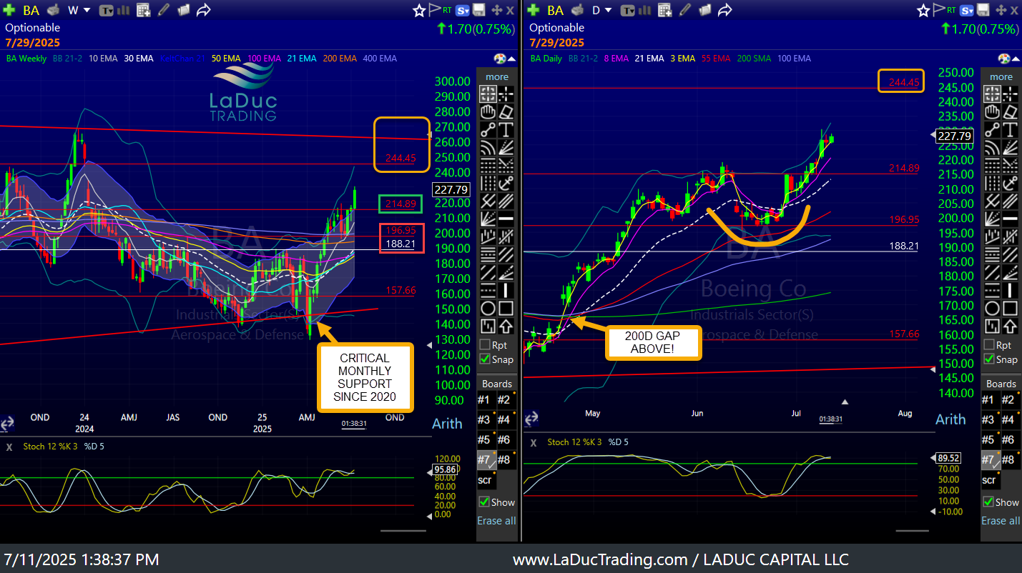Screen dimensions: 1022x573
Task: Select the hand pan tool on daily toolbar
Action: [992, 111]
